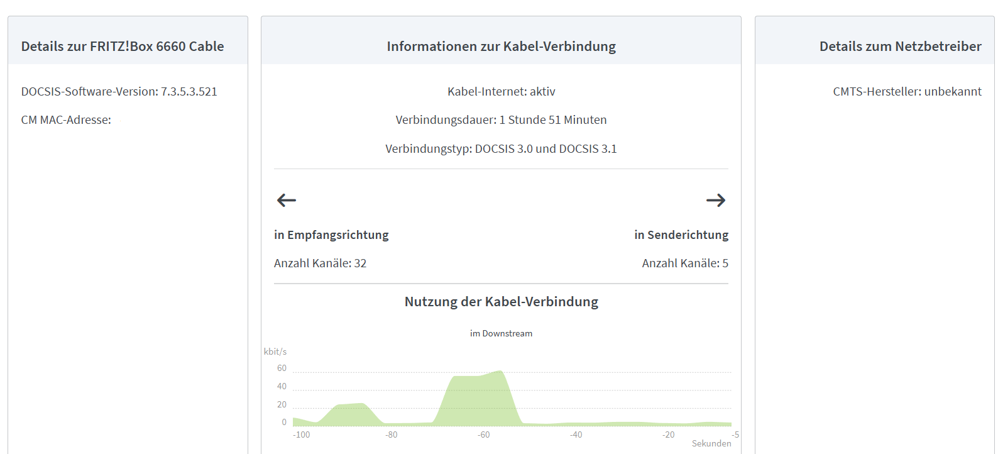The image size is (998, 454).
Task: Click the DOCSIS-Software-Version 7.3.5.3.521 text
Action: tap(119, 92)
